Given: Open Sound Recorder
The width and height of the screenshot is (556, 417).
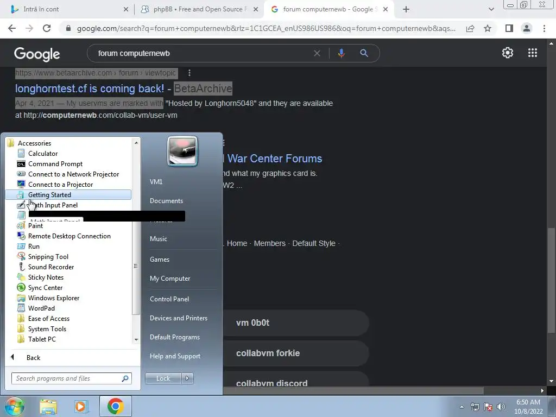Looking at the screenshot, I should click(50, 267).
